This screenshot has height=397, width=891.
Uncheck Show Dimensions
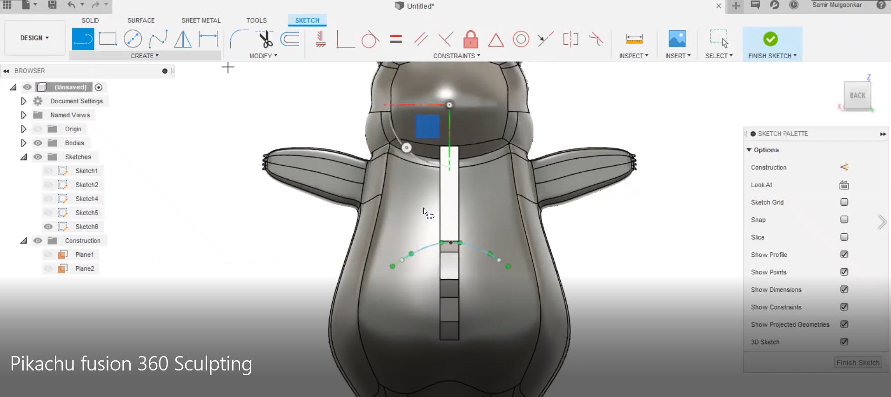click(844, 289)
